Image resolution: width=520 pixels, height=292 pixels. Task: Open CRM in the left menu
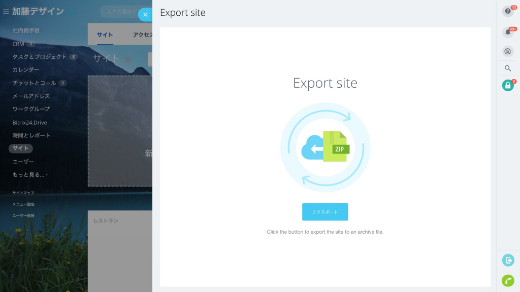[x=18, y=44]
